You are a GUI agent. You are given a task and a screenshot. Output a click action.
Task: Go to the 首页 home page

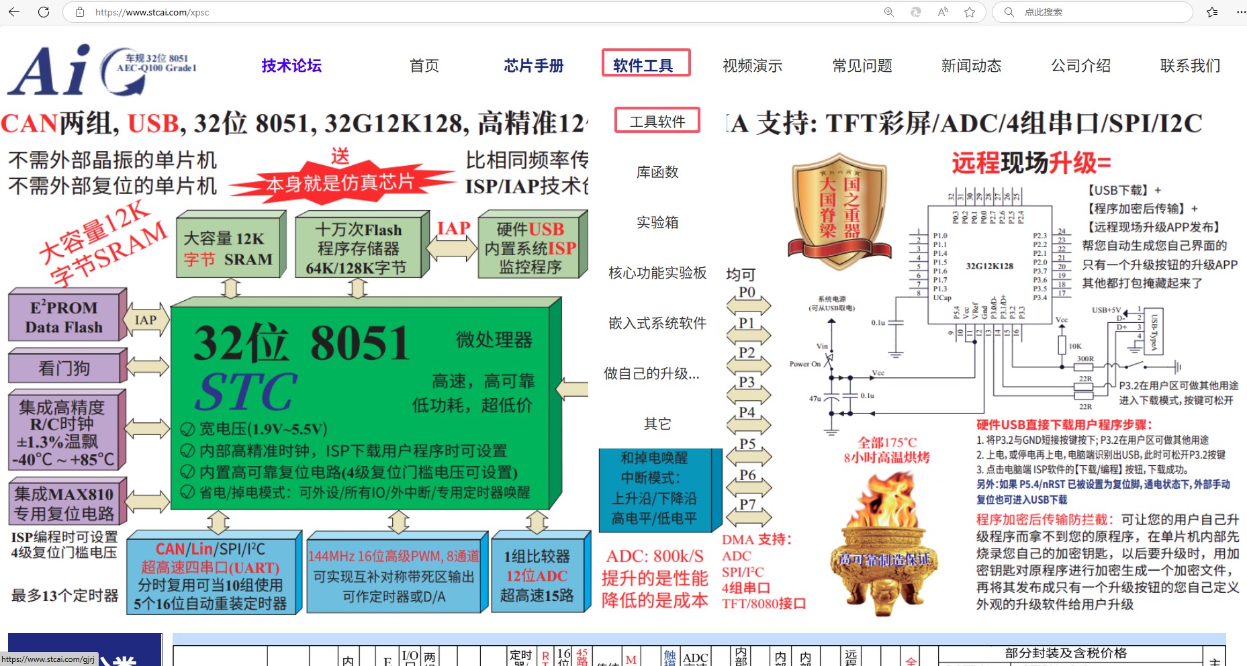coord(424,66)
